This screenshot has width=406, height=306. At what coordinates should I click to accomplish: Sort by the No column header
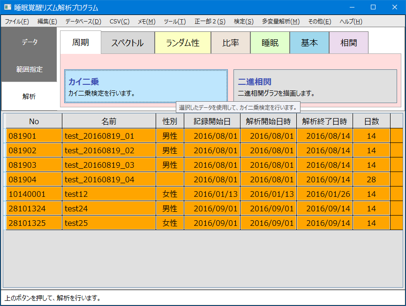coord(34,121)
